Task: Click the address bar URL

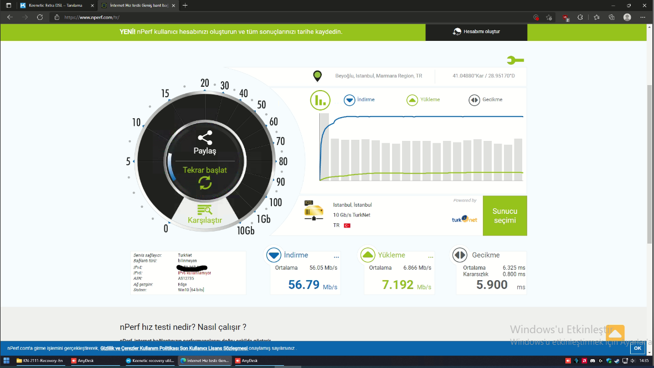Action: (x=92, y=18)
